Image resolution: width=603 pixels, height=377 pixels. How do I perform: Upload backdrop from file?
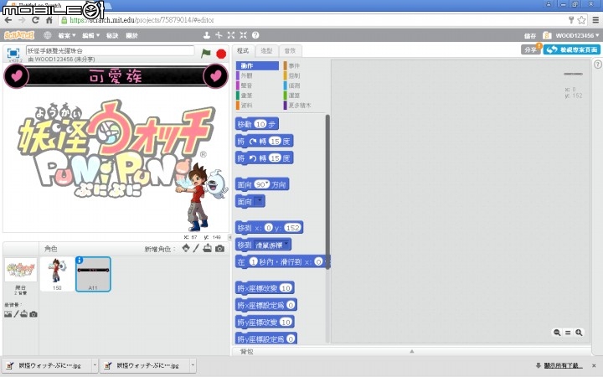[23, 314]
